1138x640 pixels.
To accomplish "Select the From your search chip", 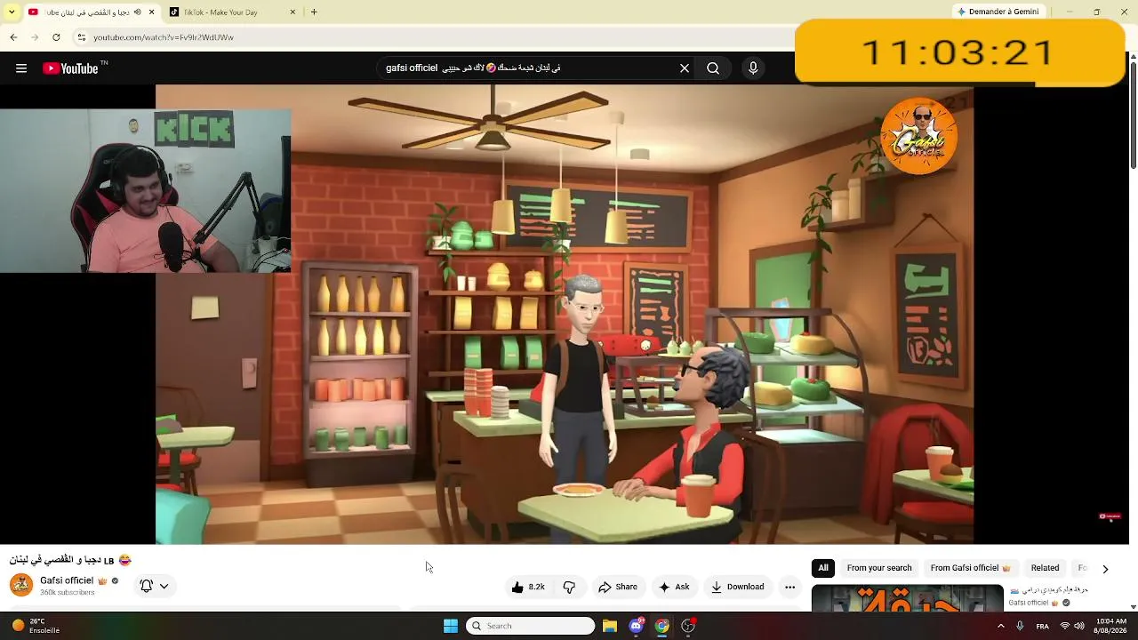I will tap(879, 568).
